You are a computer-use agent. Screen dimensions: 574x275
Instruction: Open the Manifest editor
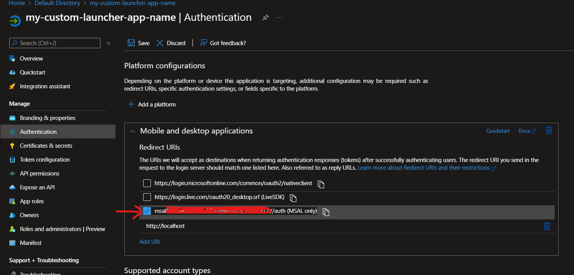[x=30, y=243]
